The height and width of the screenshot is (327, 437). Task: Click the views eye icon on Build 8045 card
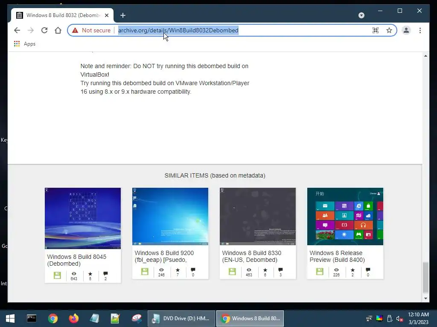point(74,274)
